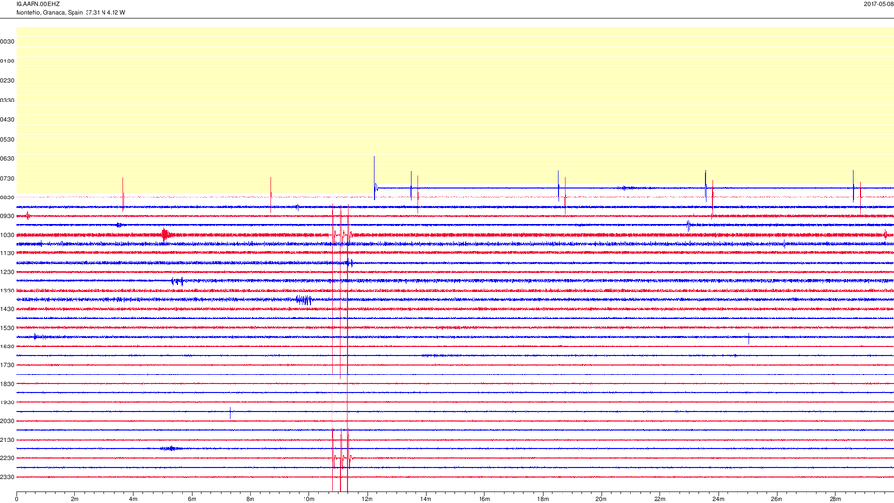Select the 09:30 time label
This screenshot has width=894, height=503.
point(7,216)
